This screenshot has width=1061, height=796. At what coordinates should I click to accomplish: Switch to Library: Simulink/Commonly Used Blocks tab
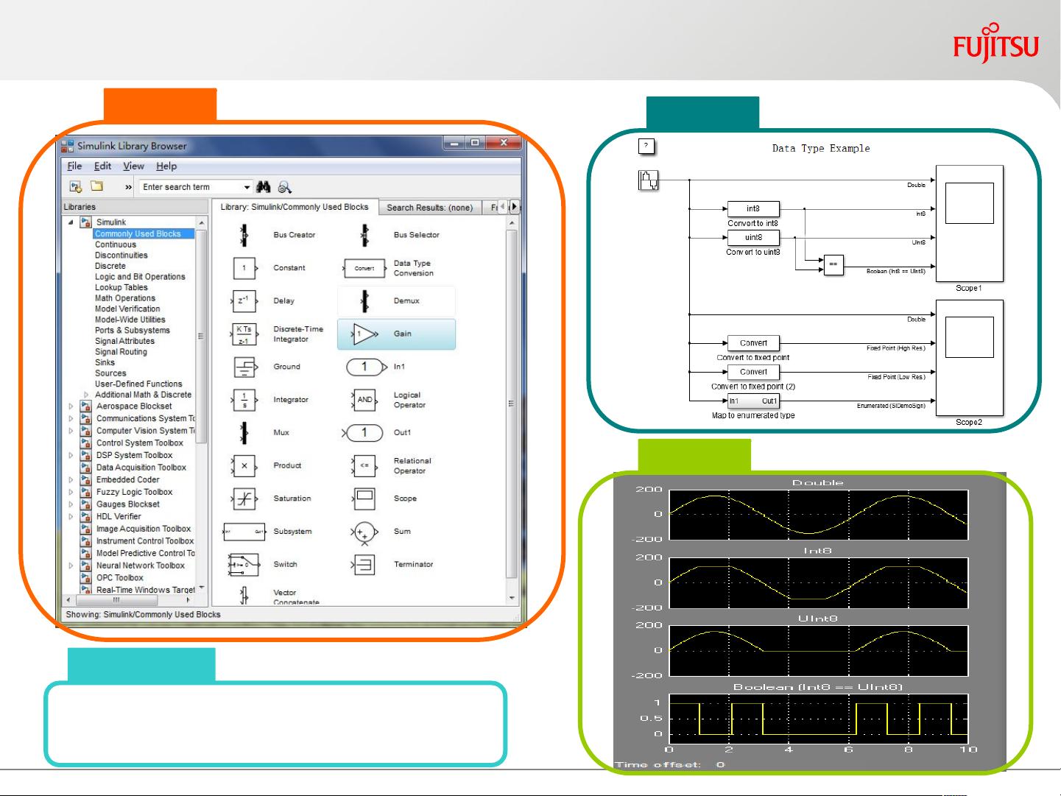(295, 207)
